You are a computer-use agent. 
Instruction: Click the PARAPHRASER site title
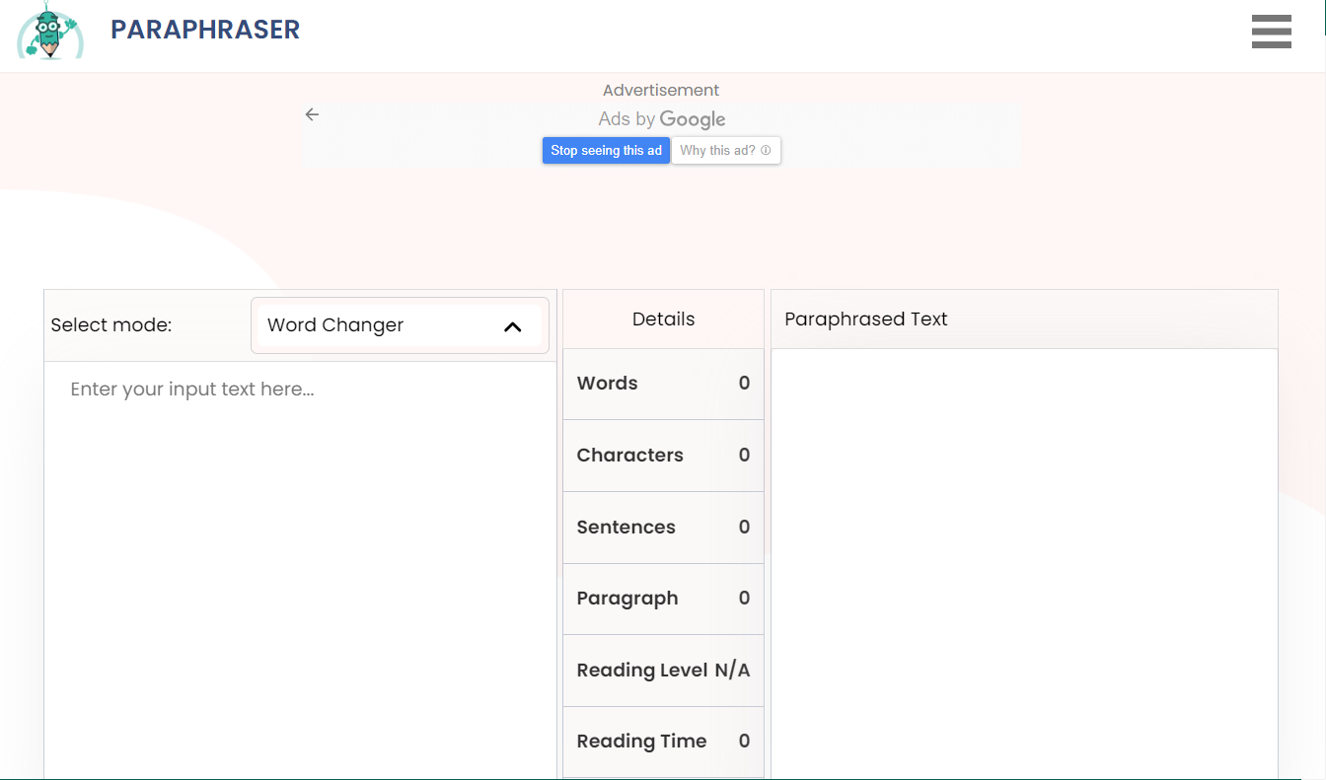click(x=205, y=30)
